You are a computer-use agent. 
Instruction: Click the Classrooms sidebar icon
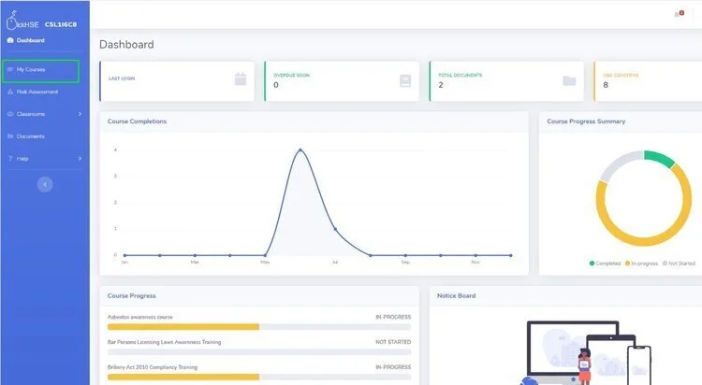click(10, 114)
